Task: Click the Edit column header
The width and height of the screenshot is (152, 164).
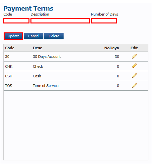Action: coord(134,48)
